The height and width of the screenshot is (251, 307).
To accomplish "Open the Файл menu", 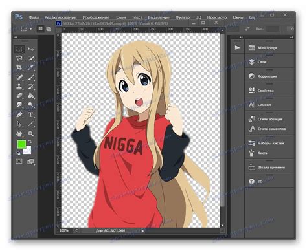I will tap(34, 17).
